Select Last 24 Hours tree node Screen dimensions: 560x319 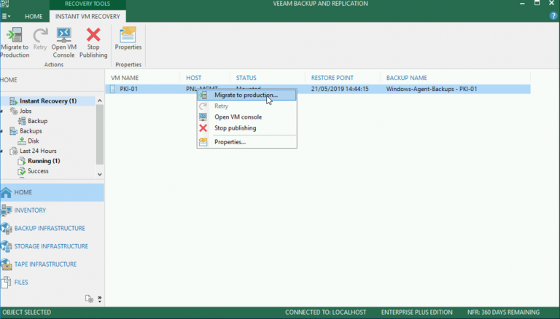(38, 151)
